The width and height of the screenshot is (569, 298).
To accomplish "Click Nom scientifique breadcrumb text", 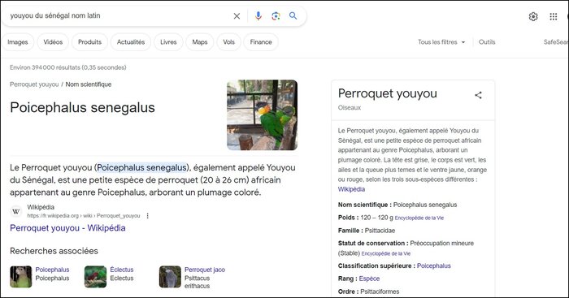I will pos(88,84).
